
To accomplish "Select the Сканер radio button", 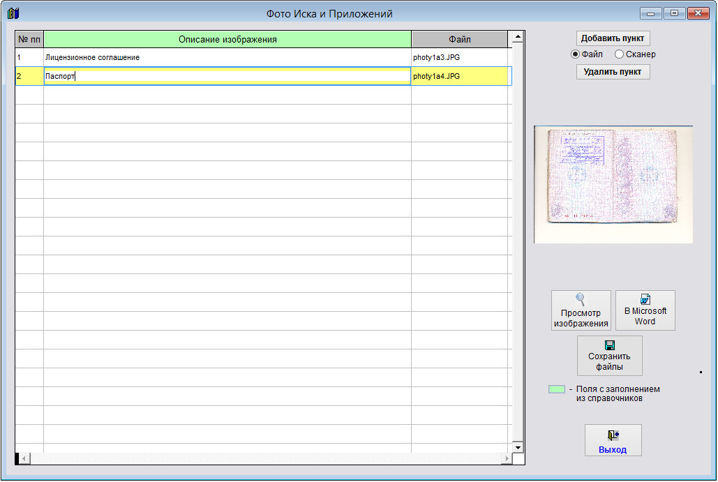I will coord(619,54).
